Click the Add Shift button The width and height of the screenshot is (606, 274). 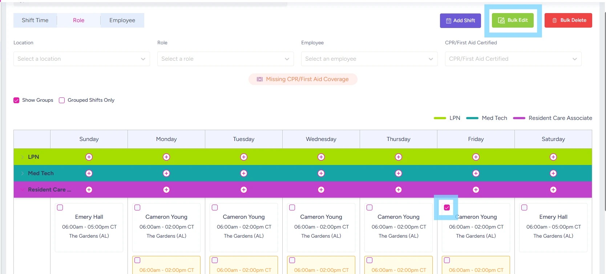[460, 21]
